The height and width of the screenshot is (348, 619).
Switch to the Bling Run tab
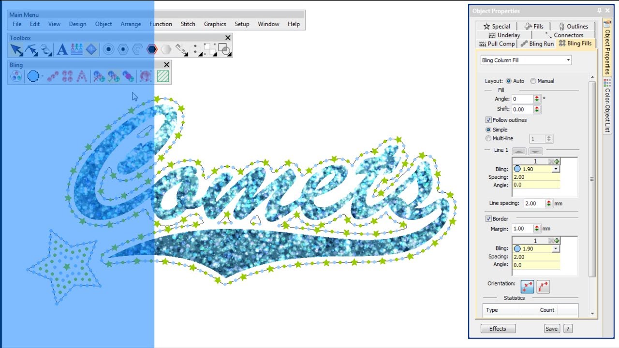click(x=537, y=43)
